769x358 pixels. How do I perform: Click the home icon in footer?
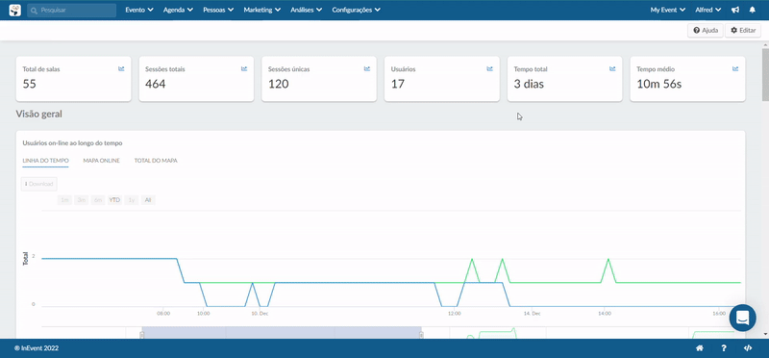(x=700, y=348)
